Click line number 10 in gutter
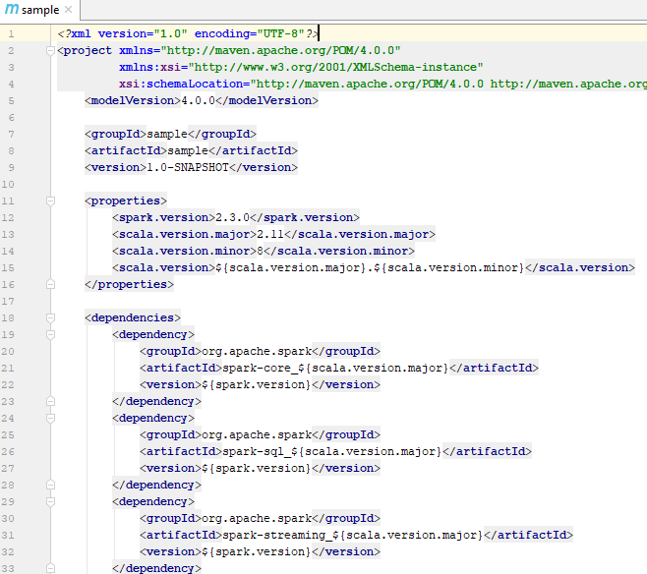Image resolution: width=647 pixels, height=574 pixels. coord(8,185)
